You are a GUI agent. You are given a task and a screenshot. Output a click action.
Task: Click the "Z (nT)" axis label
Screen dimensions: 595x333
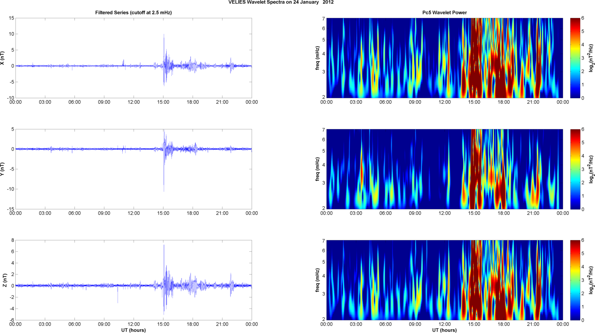[x=4, y=280]
